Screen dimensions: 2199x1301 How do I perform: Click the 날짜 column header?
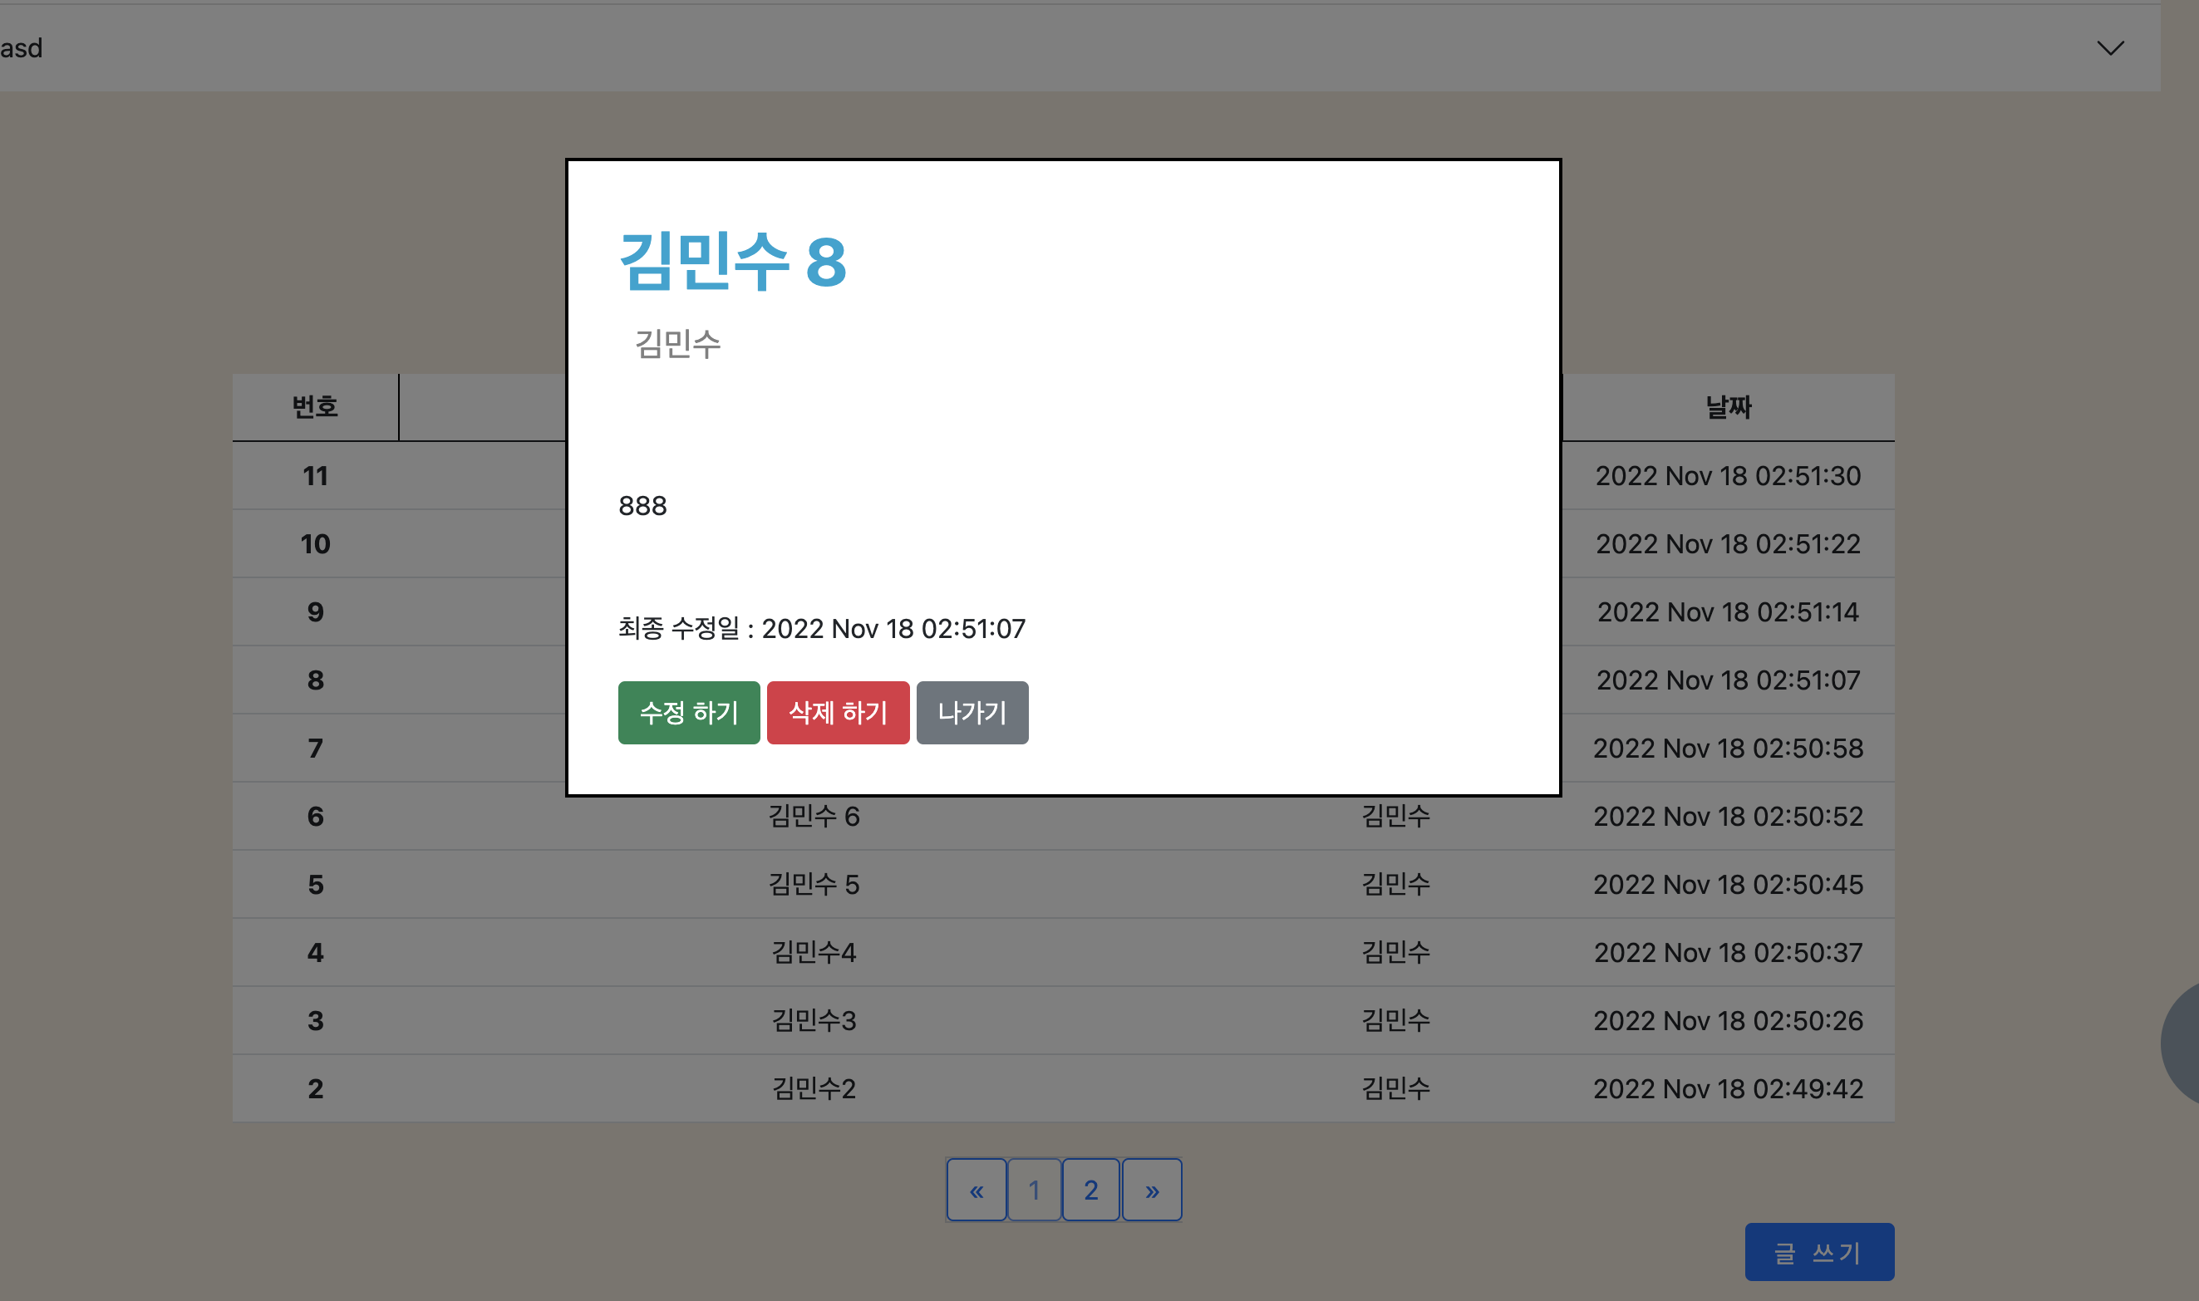coord(1727,407)
